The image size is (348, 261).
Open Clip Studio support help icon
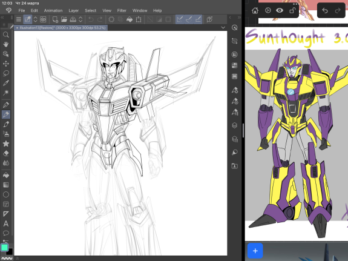pyautogui.click(x=209, y=19)
